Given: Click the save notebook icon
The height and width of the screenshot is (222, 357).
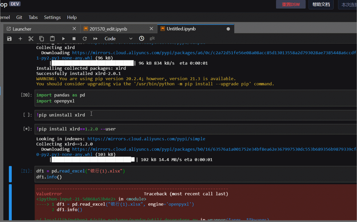Looking at the screenshot, I should click(9, 39).
